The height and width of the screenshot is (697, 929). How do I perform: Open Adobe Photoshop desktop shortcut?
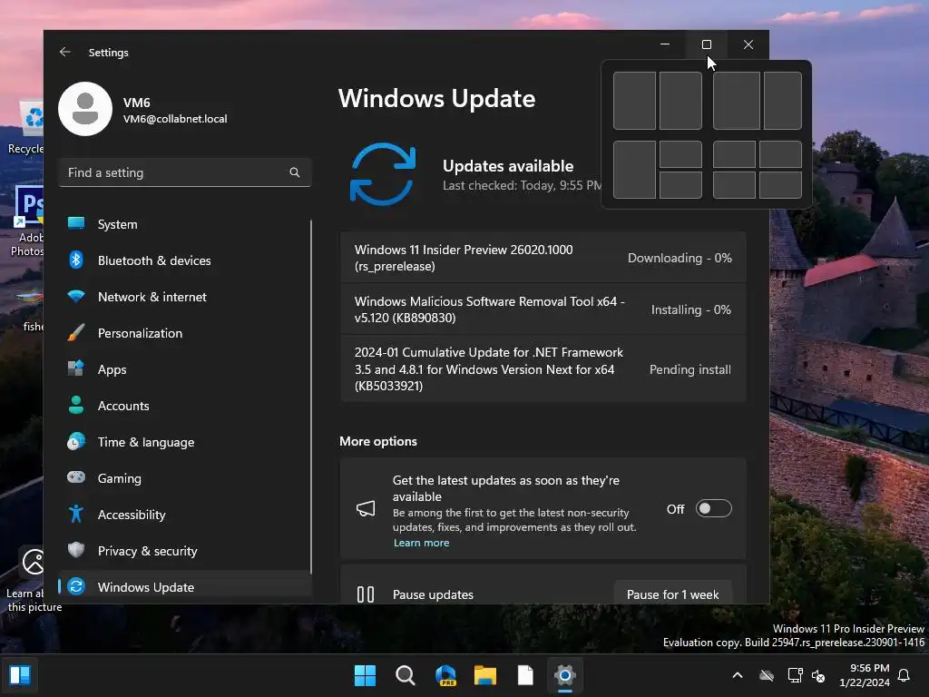[27, 221]
